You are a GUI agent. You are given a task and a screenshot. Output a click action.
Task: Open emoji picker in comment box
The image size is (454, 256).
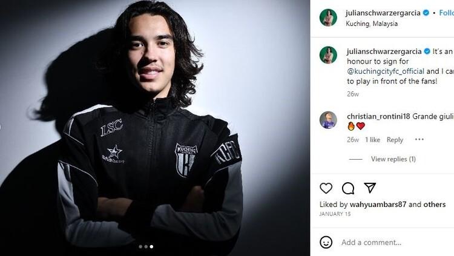(326, 242)
